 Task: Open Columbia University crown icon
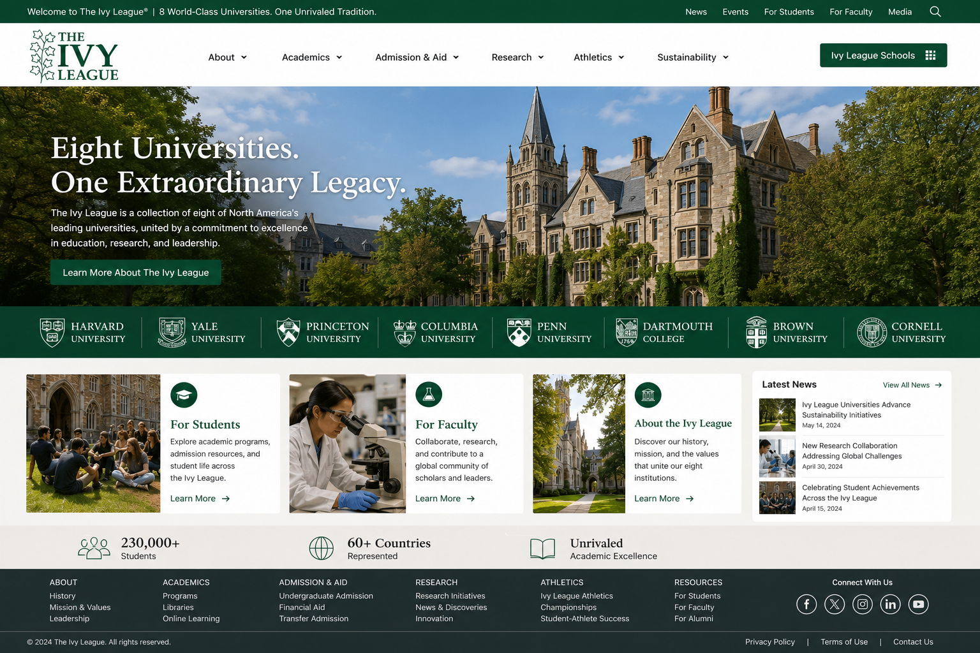coord(405,332)
